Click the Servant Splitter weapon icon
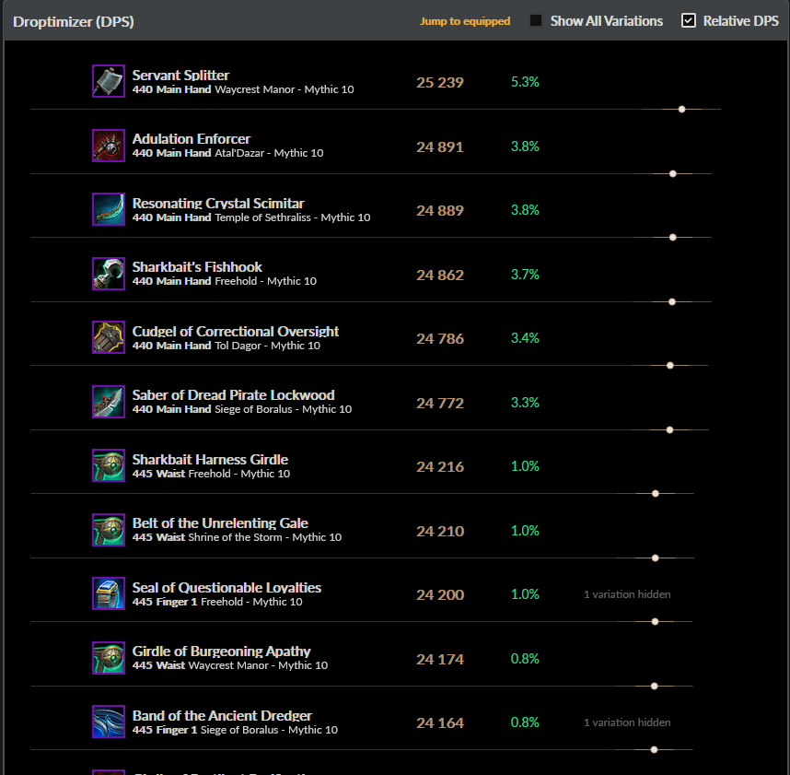This screenshot has height=775, width=790. 108,81
